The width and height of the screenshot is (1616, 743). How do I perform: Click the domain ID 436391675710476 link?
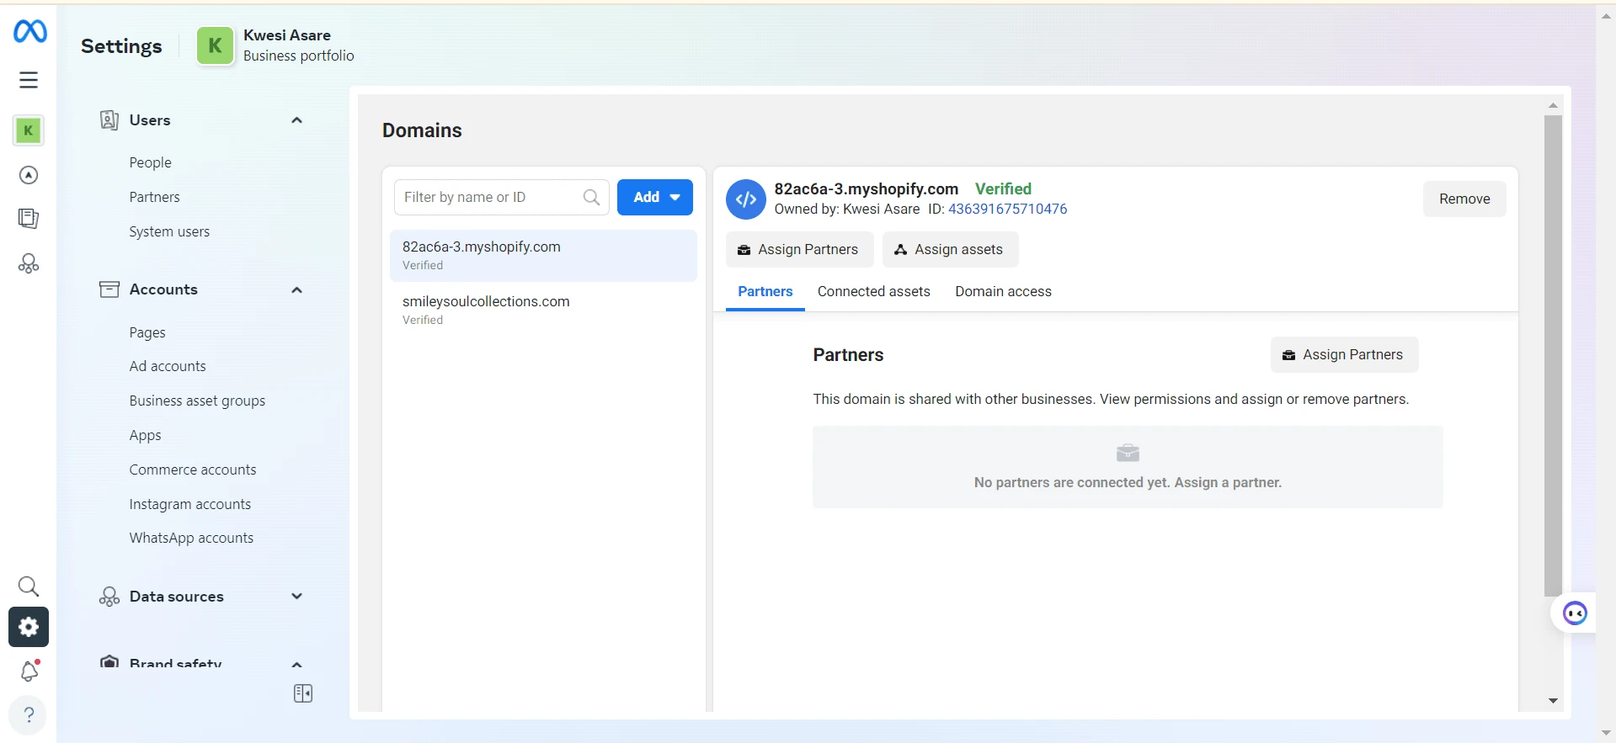1007,209
